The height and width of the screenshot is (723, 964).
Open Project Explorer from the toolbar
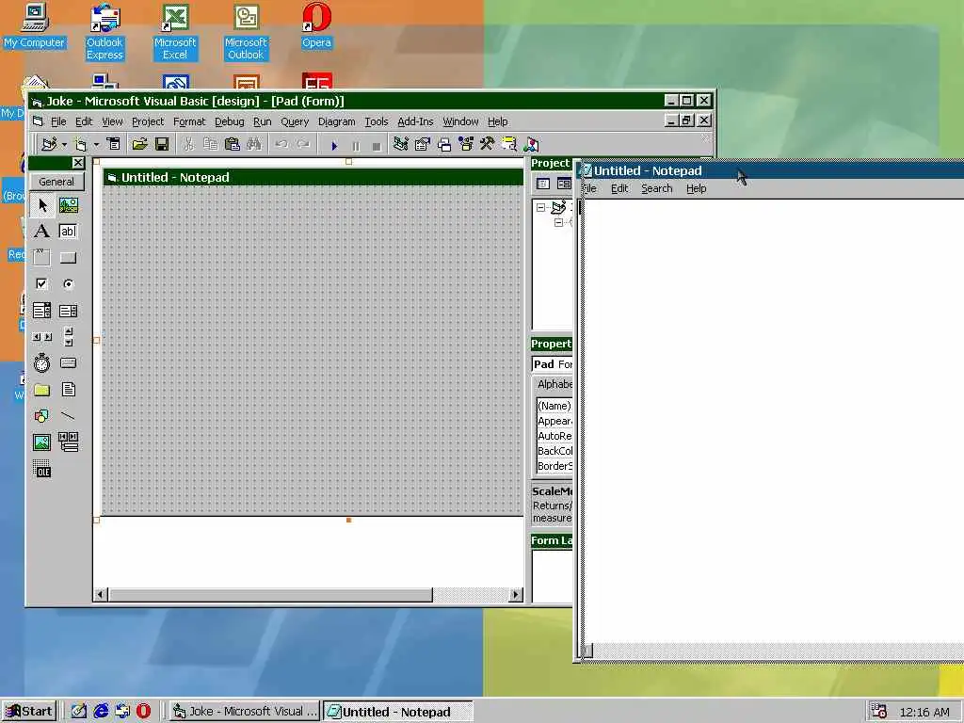pyautogui.click(x=400, y=144)
